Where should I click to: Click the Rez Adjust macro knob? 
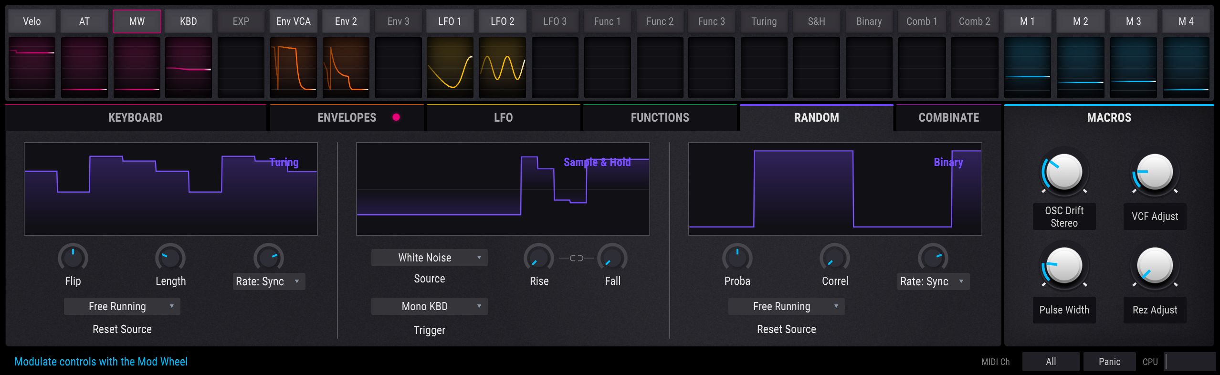pos(1155,266)
